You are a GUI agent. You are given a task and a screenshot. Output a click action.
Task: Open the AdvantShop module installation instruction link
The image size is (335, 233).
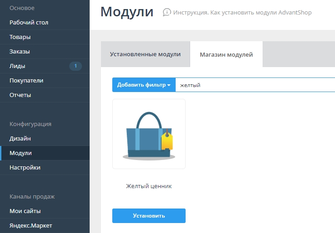pyautogui.click(x=242, y=12)
